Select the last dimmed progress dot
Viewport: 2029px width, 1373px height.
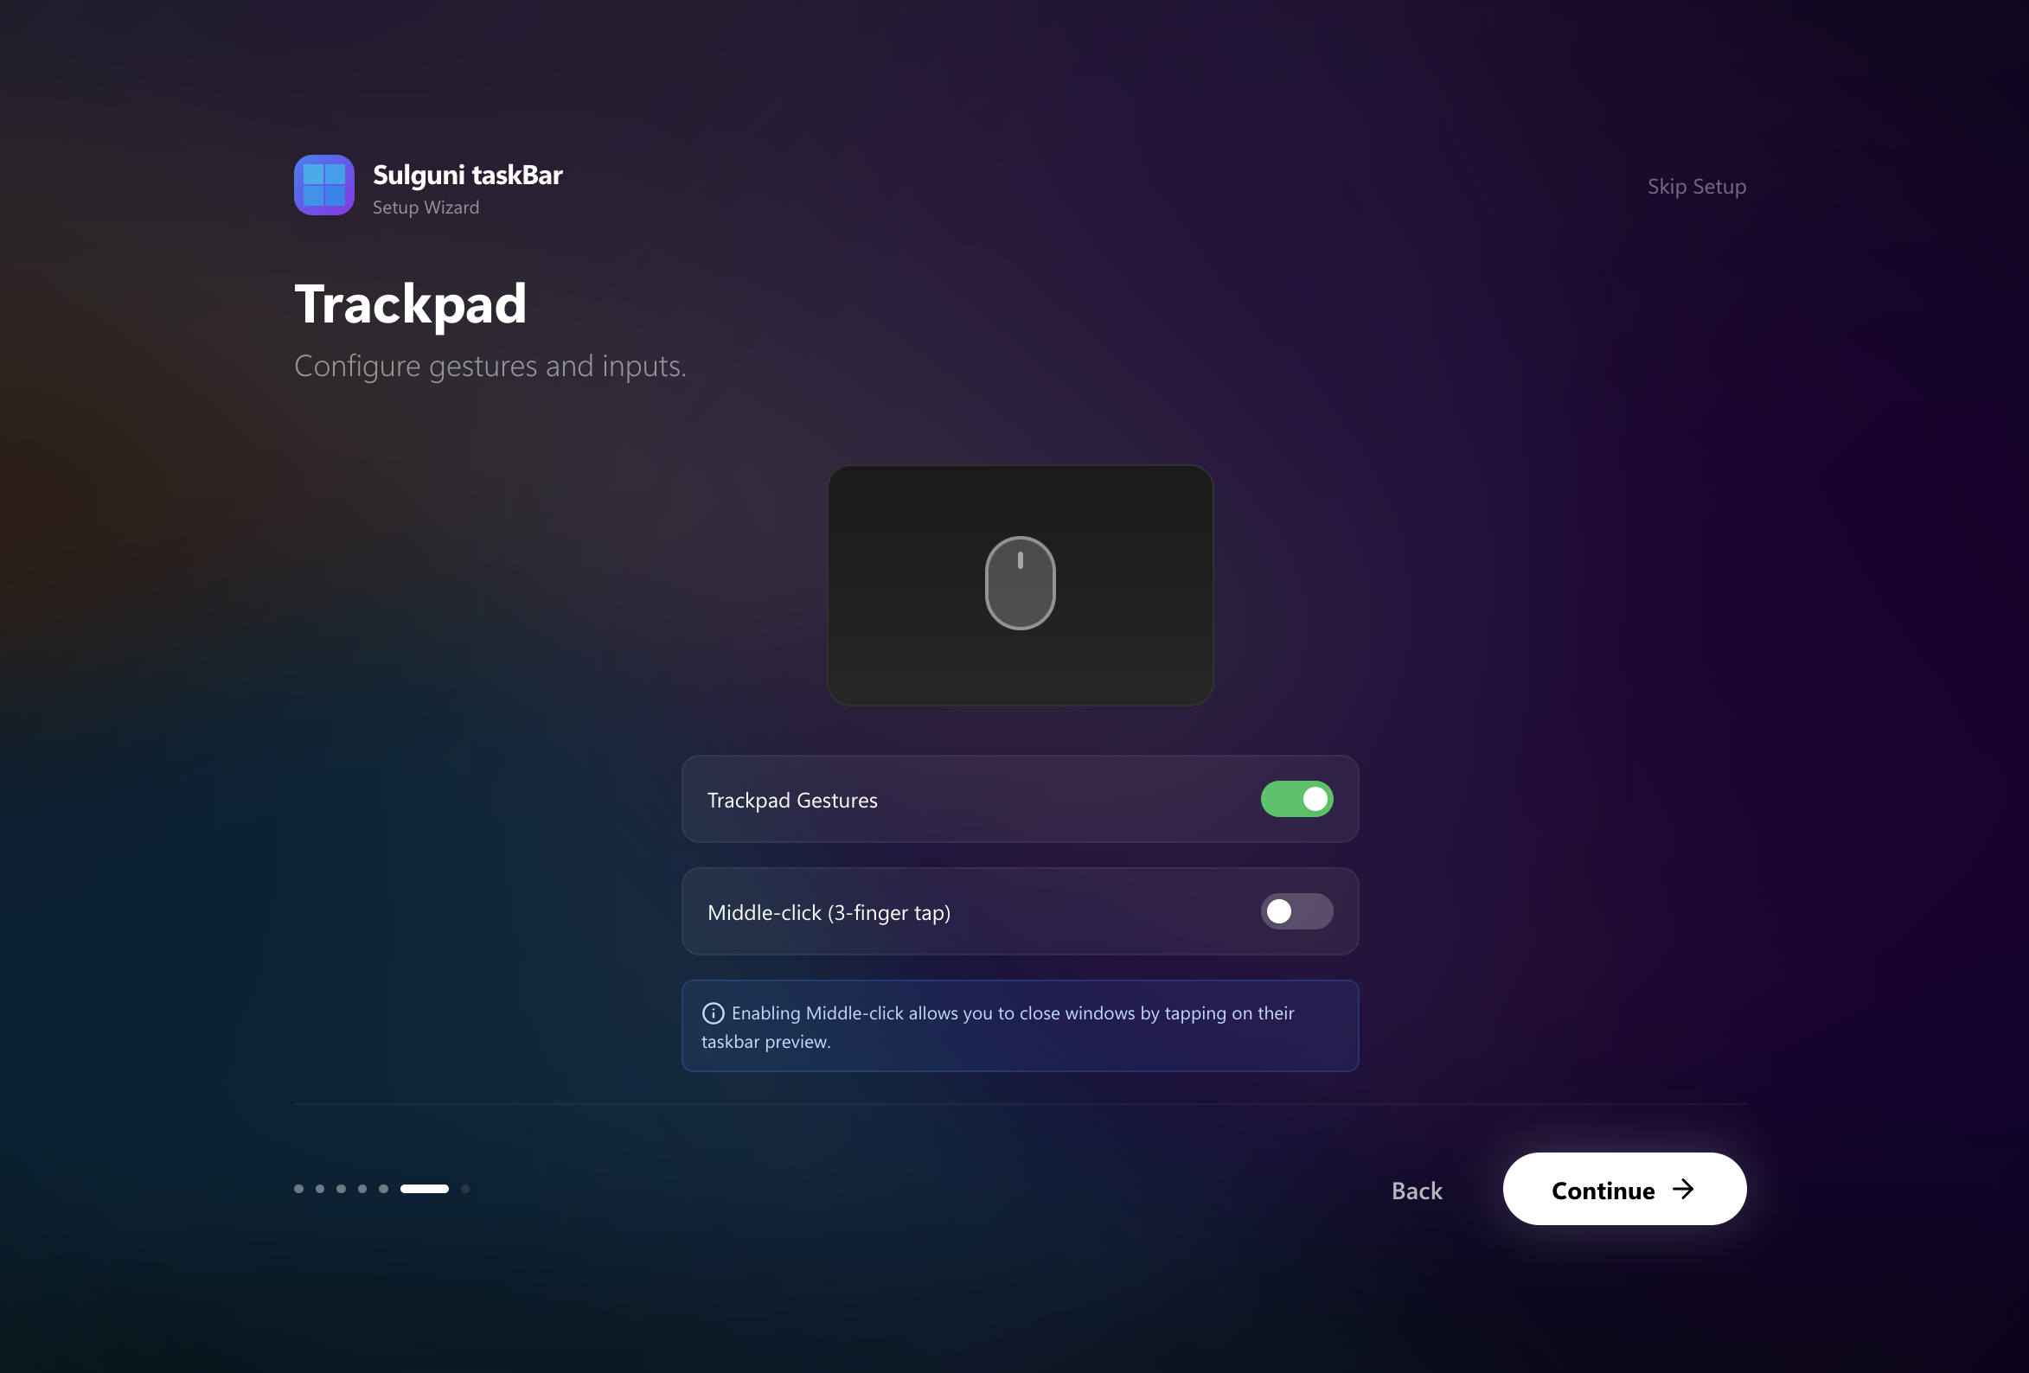click(465, 1189)
